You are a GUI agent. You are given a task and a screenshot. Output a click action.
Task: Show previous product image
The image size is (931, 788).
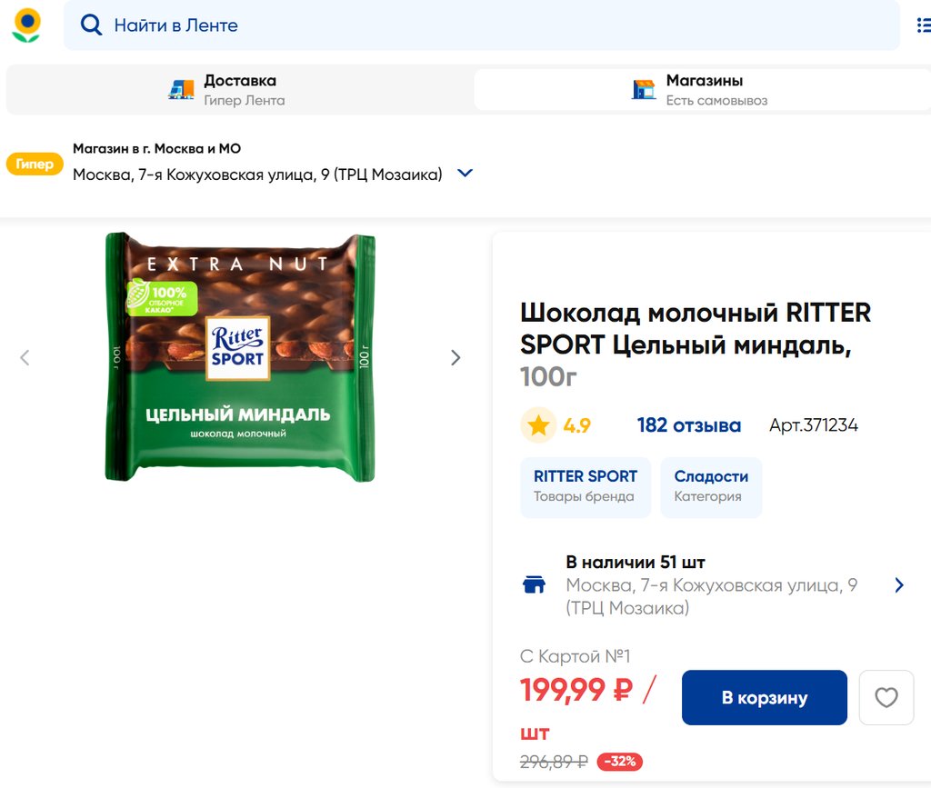pos(25,358)
